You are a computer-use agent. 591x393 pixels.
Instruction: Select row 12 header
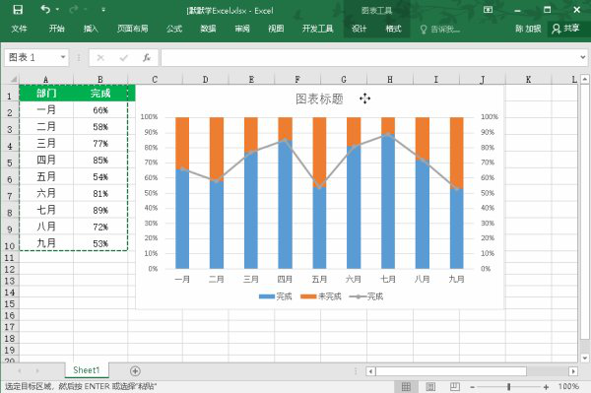point(10,270)
